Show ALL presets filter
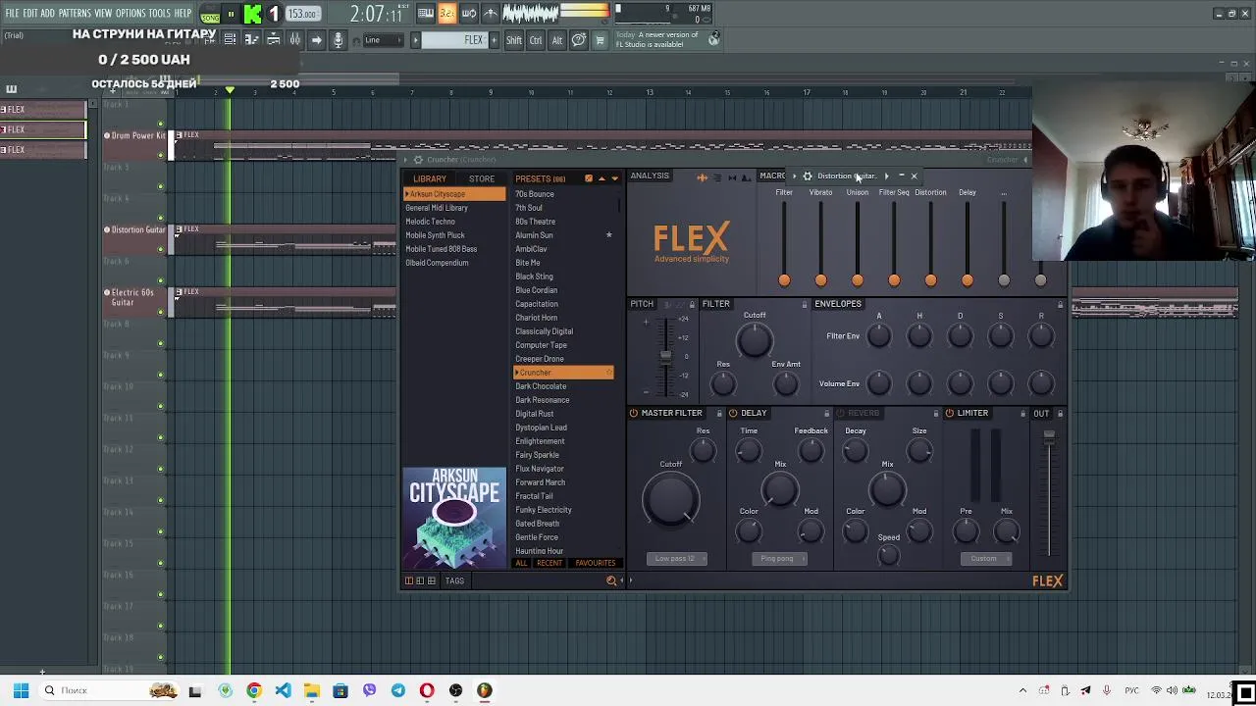This screenshot has width=1256, height=706. click(521, 563)
